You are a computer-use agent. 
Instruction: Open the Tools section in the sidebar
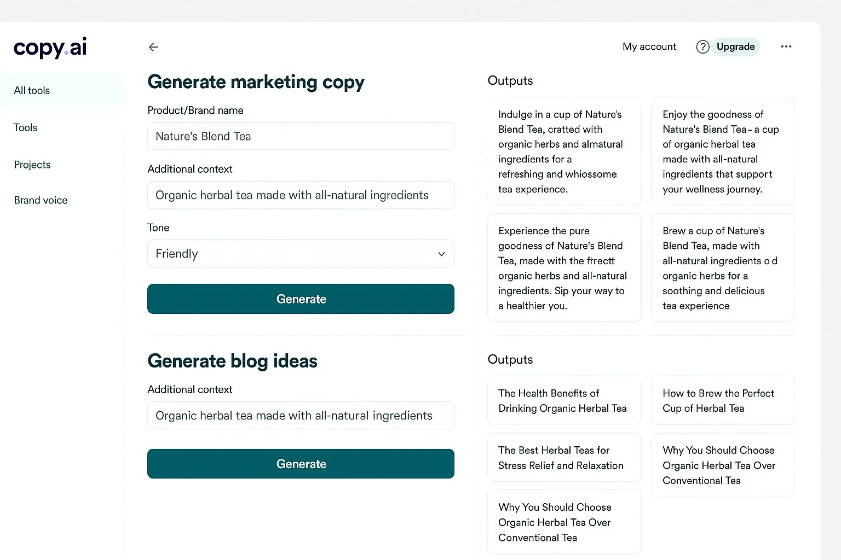click(25, 127)
